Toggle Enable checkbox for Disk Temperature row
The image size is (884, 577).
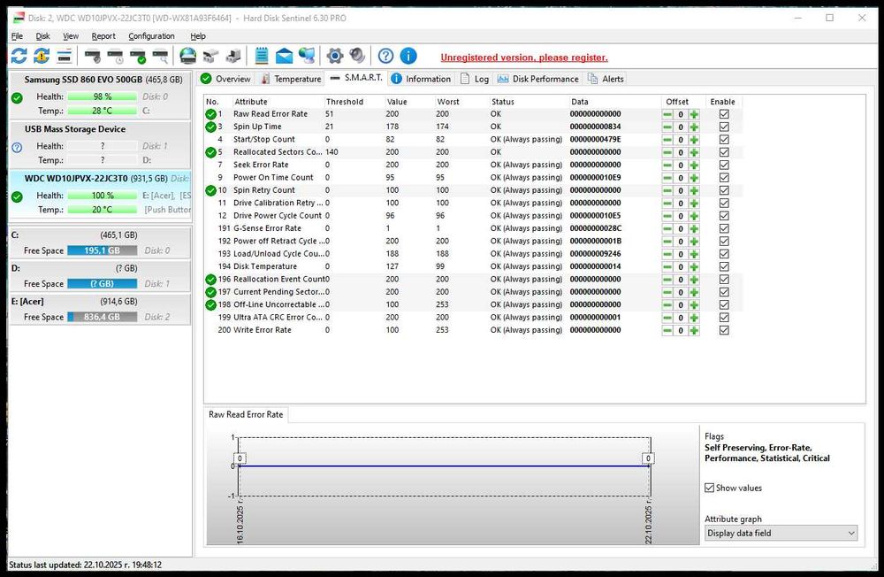point(724,266)
